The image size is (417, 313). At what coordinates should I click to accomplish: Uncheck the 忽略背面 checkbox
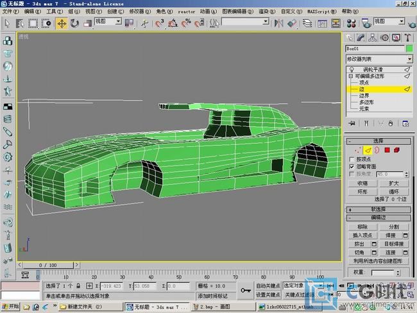click(x=352, y=167)
